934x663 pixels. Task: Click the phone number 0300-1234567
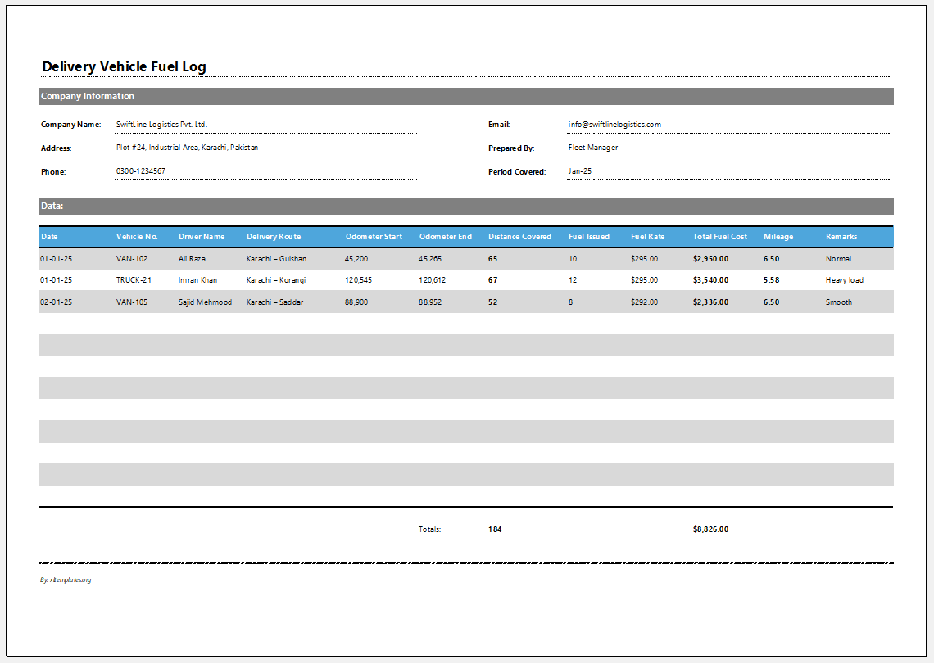tap(141, 171)
